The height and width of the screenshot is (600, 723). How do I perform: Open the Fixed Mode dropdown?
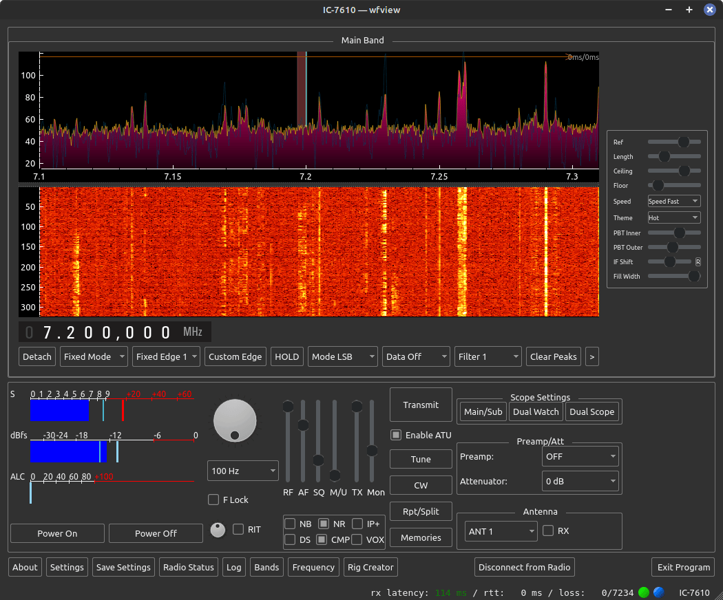pyautogui.click(x=94, y=356)
